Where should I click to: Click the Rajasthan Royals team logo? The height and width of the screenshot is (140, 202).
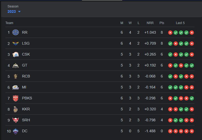click(x=16, y=32)
